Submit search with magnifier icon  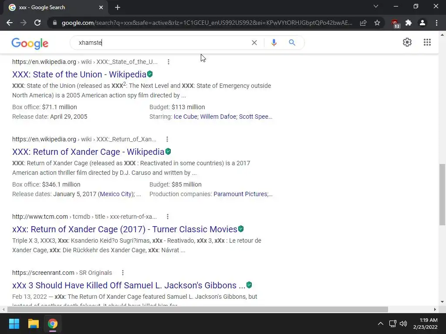click(292, 43)
